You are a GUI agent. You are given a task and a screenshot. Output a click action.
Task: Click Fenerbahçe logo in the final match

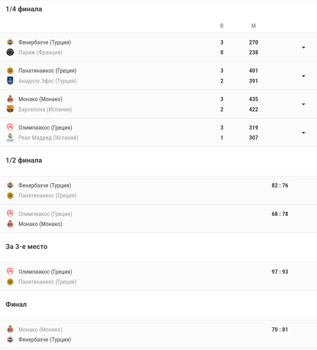pyautogui.click(x=10, y=339)
